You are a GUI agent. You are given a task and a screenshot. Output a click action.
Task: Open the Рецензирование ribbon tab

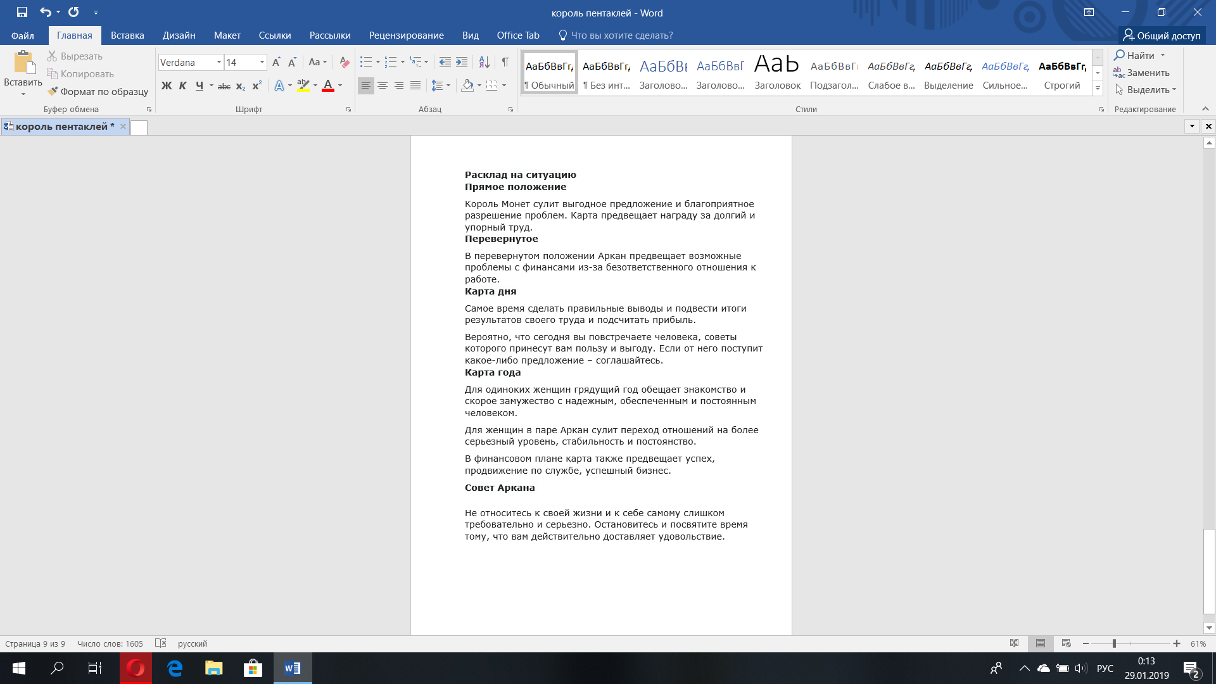tap(406, 35)
